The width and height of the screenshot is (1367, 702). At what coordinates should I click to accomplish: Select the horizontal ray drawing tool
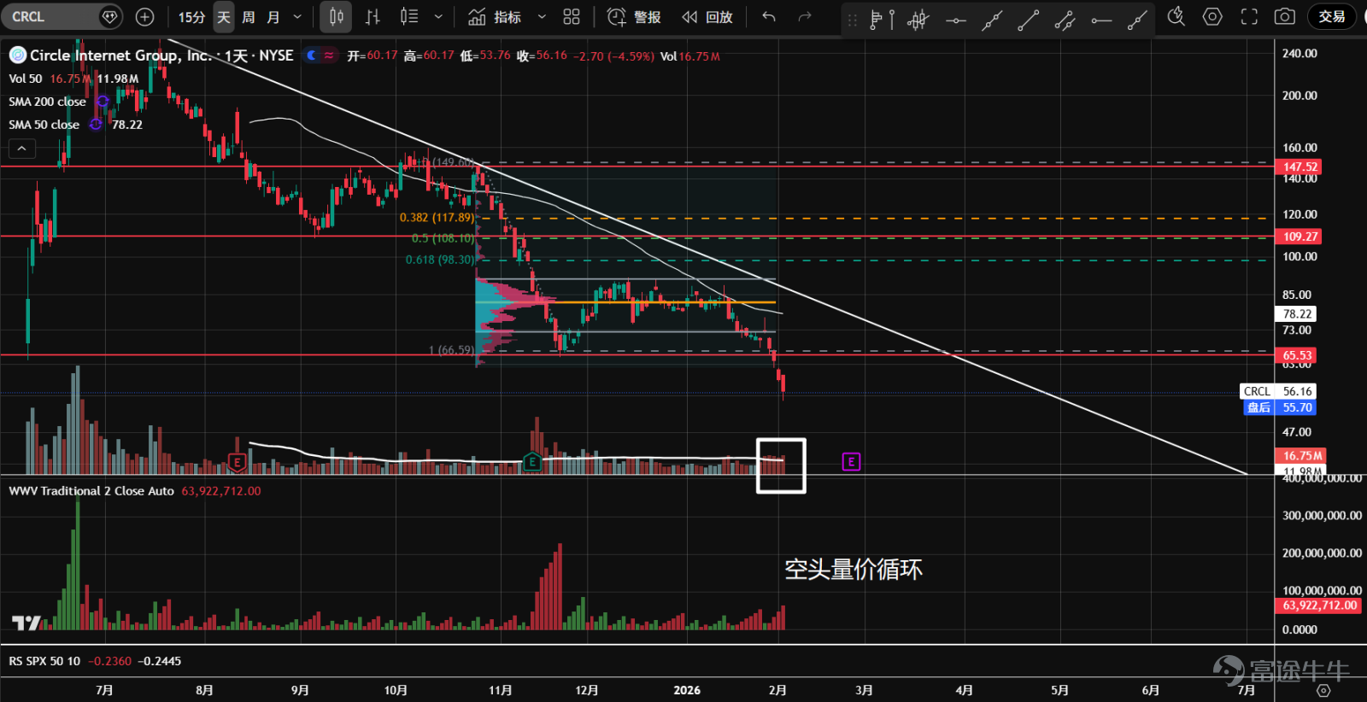point(1101,20)
